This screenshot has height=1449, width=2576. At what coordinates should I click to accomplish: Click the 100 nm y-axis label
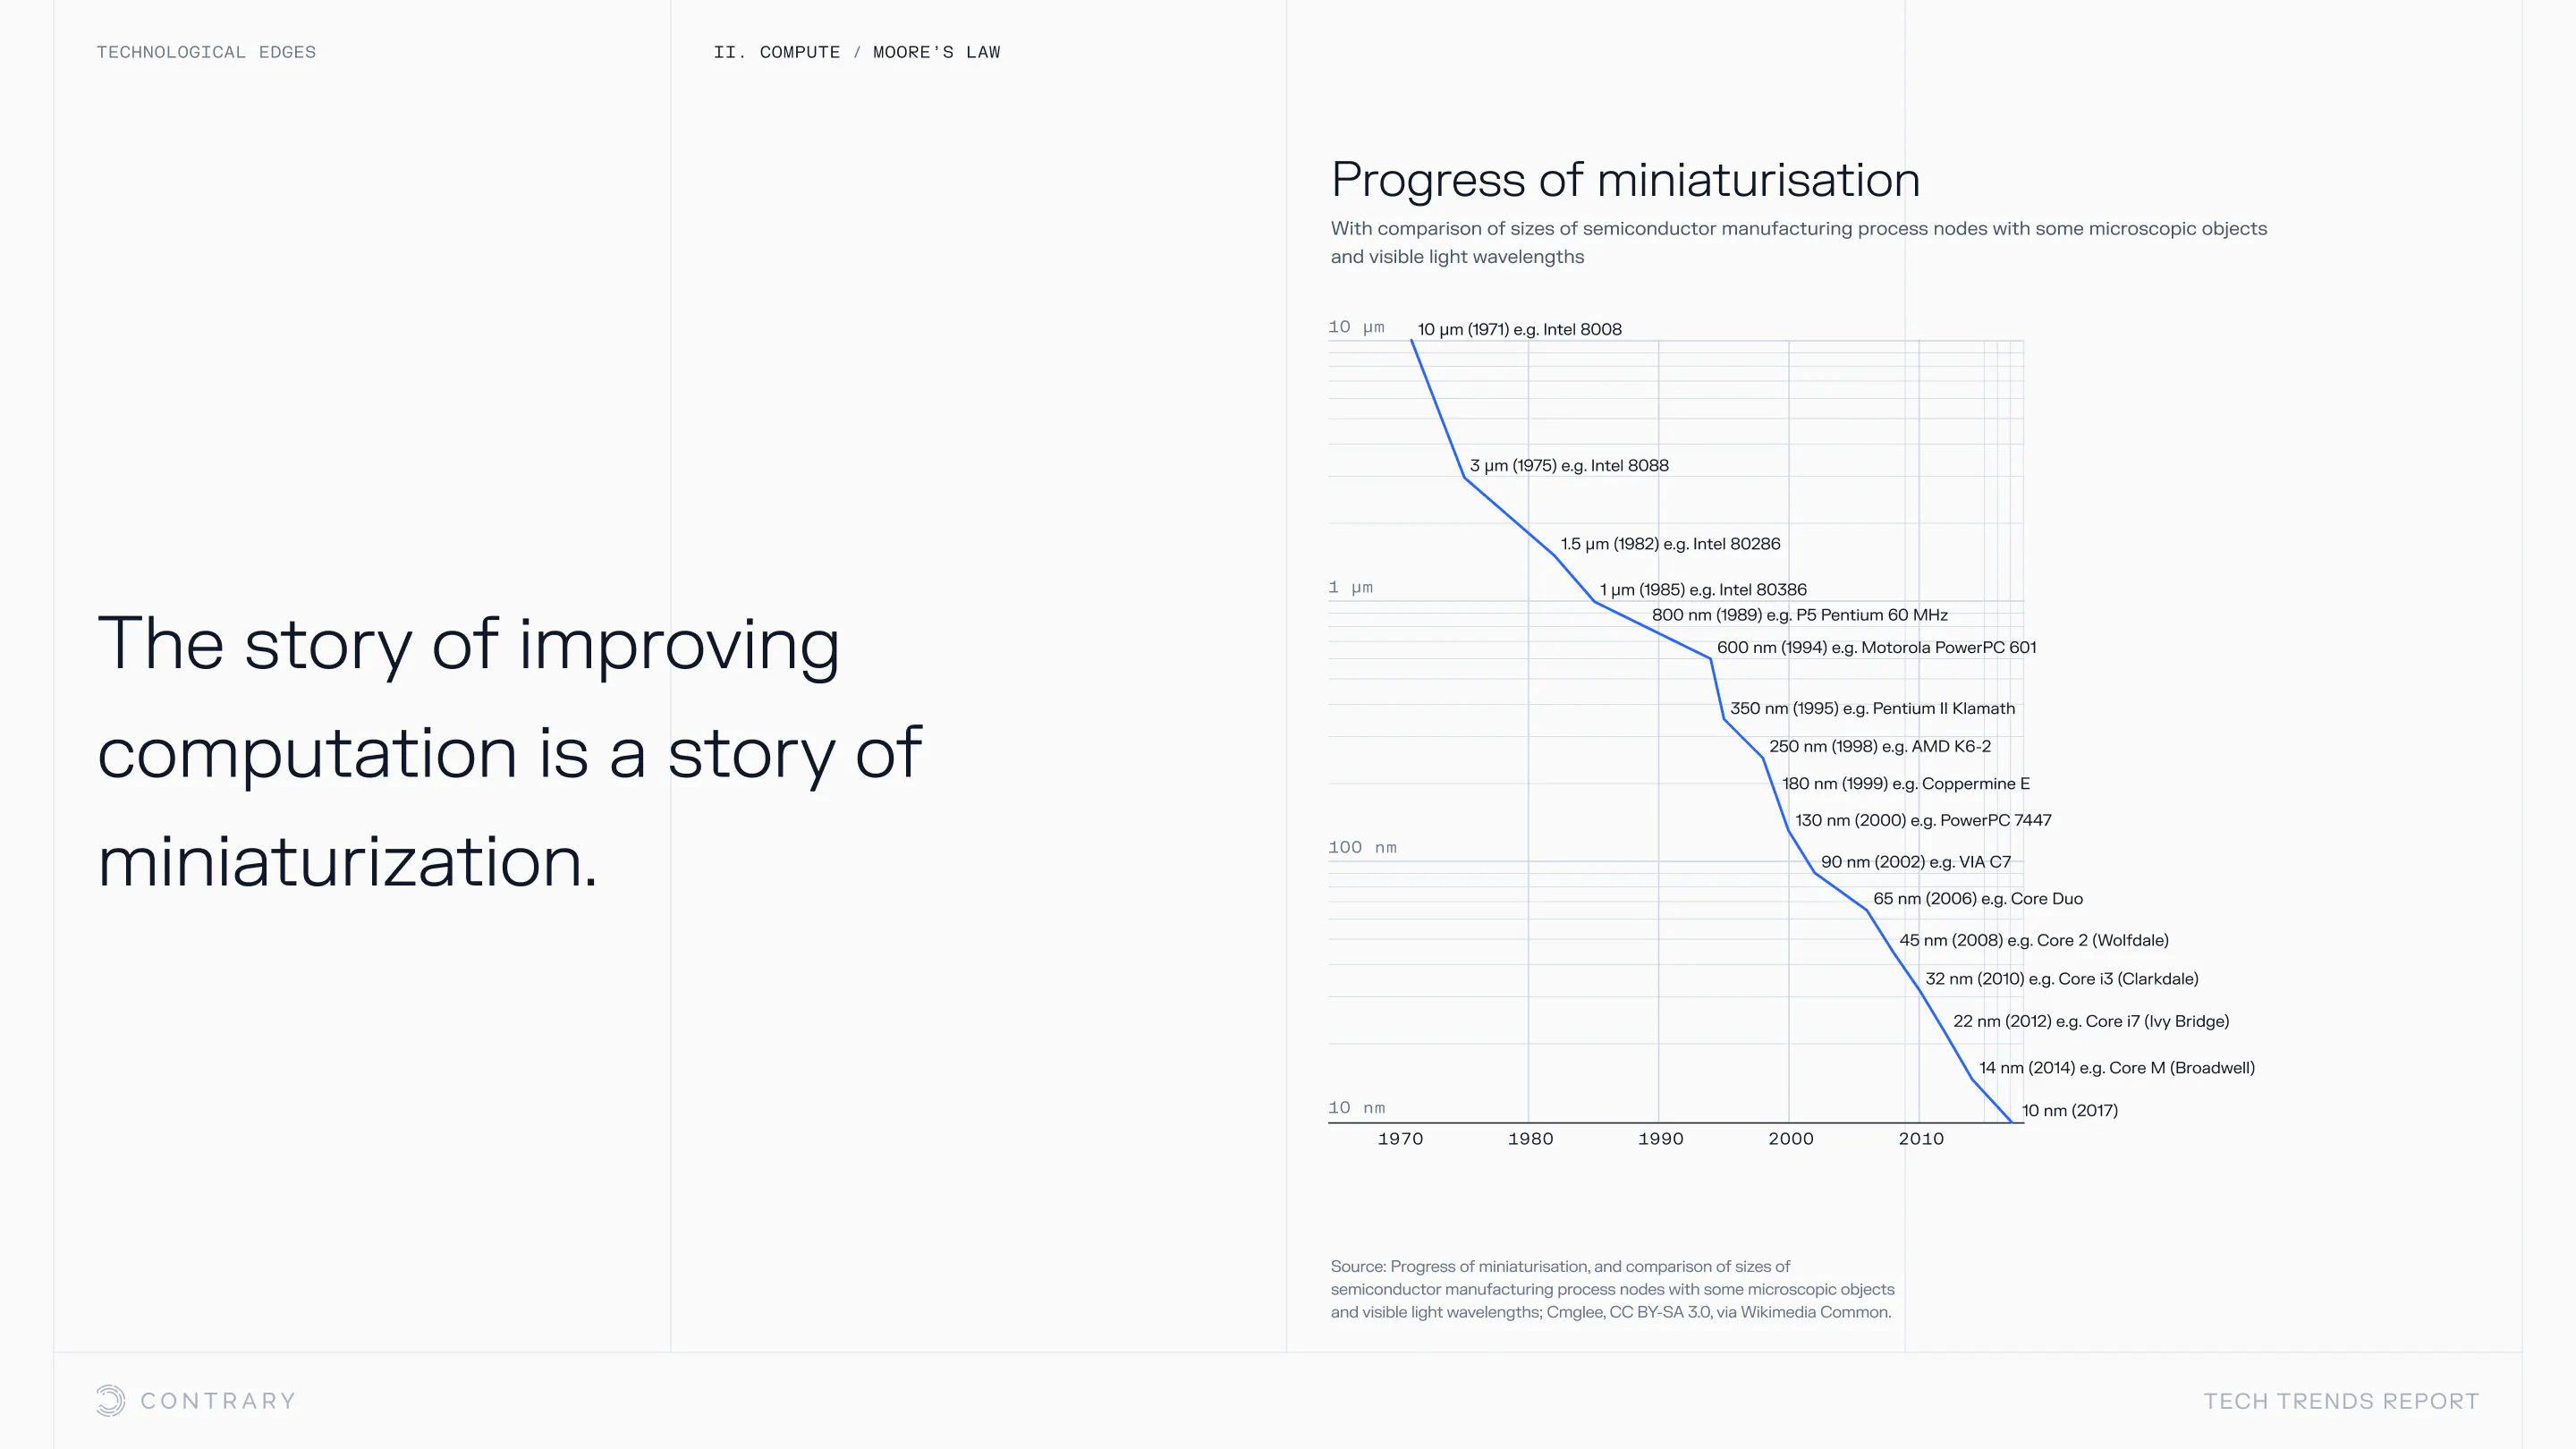click(1362, 847)
